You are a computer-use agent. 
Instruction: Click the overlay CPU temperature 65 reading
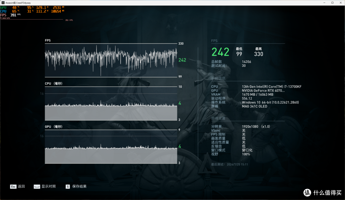pos(14,11)
